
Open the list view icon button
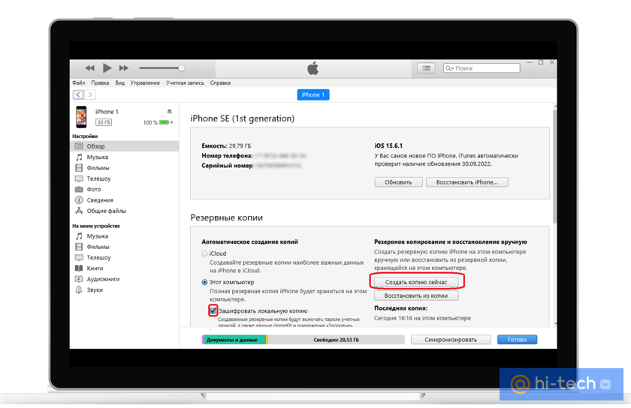pos(426,68)
